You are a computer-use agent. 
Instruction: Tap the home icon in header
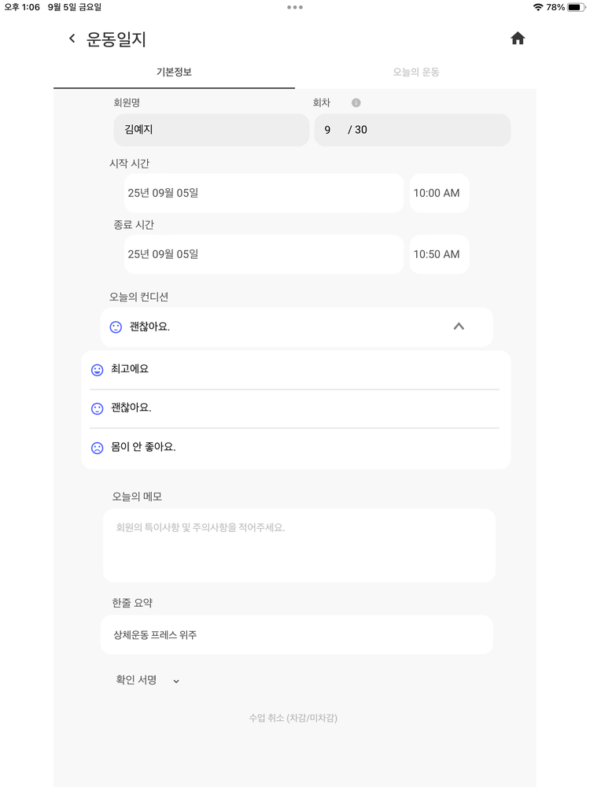click(x=518, y=39)
